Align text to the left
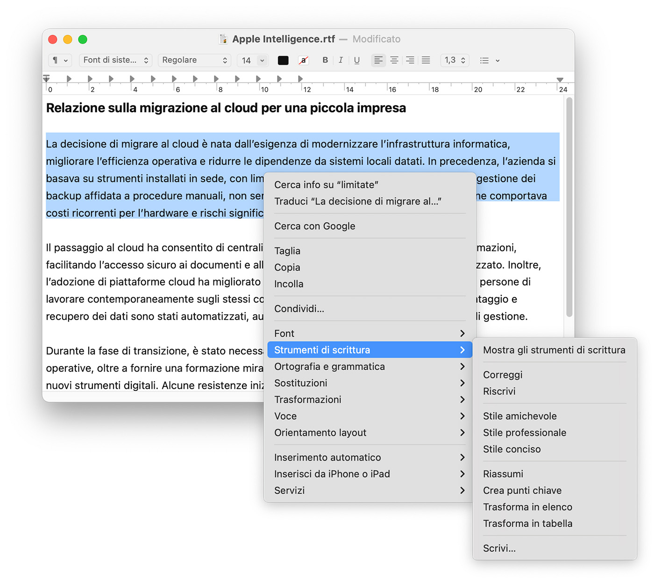 click(378, 60)
